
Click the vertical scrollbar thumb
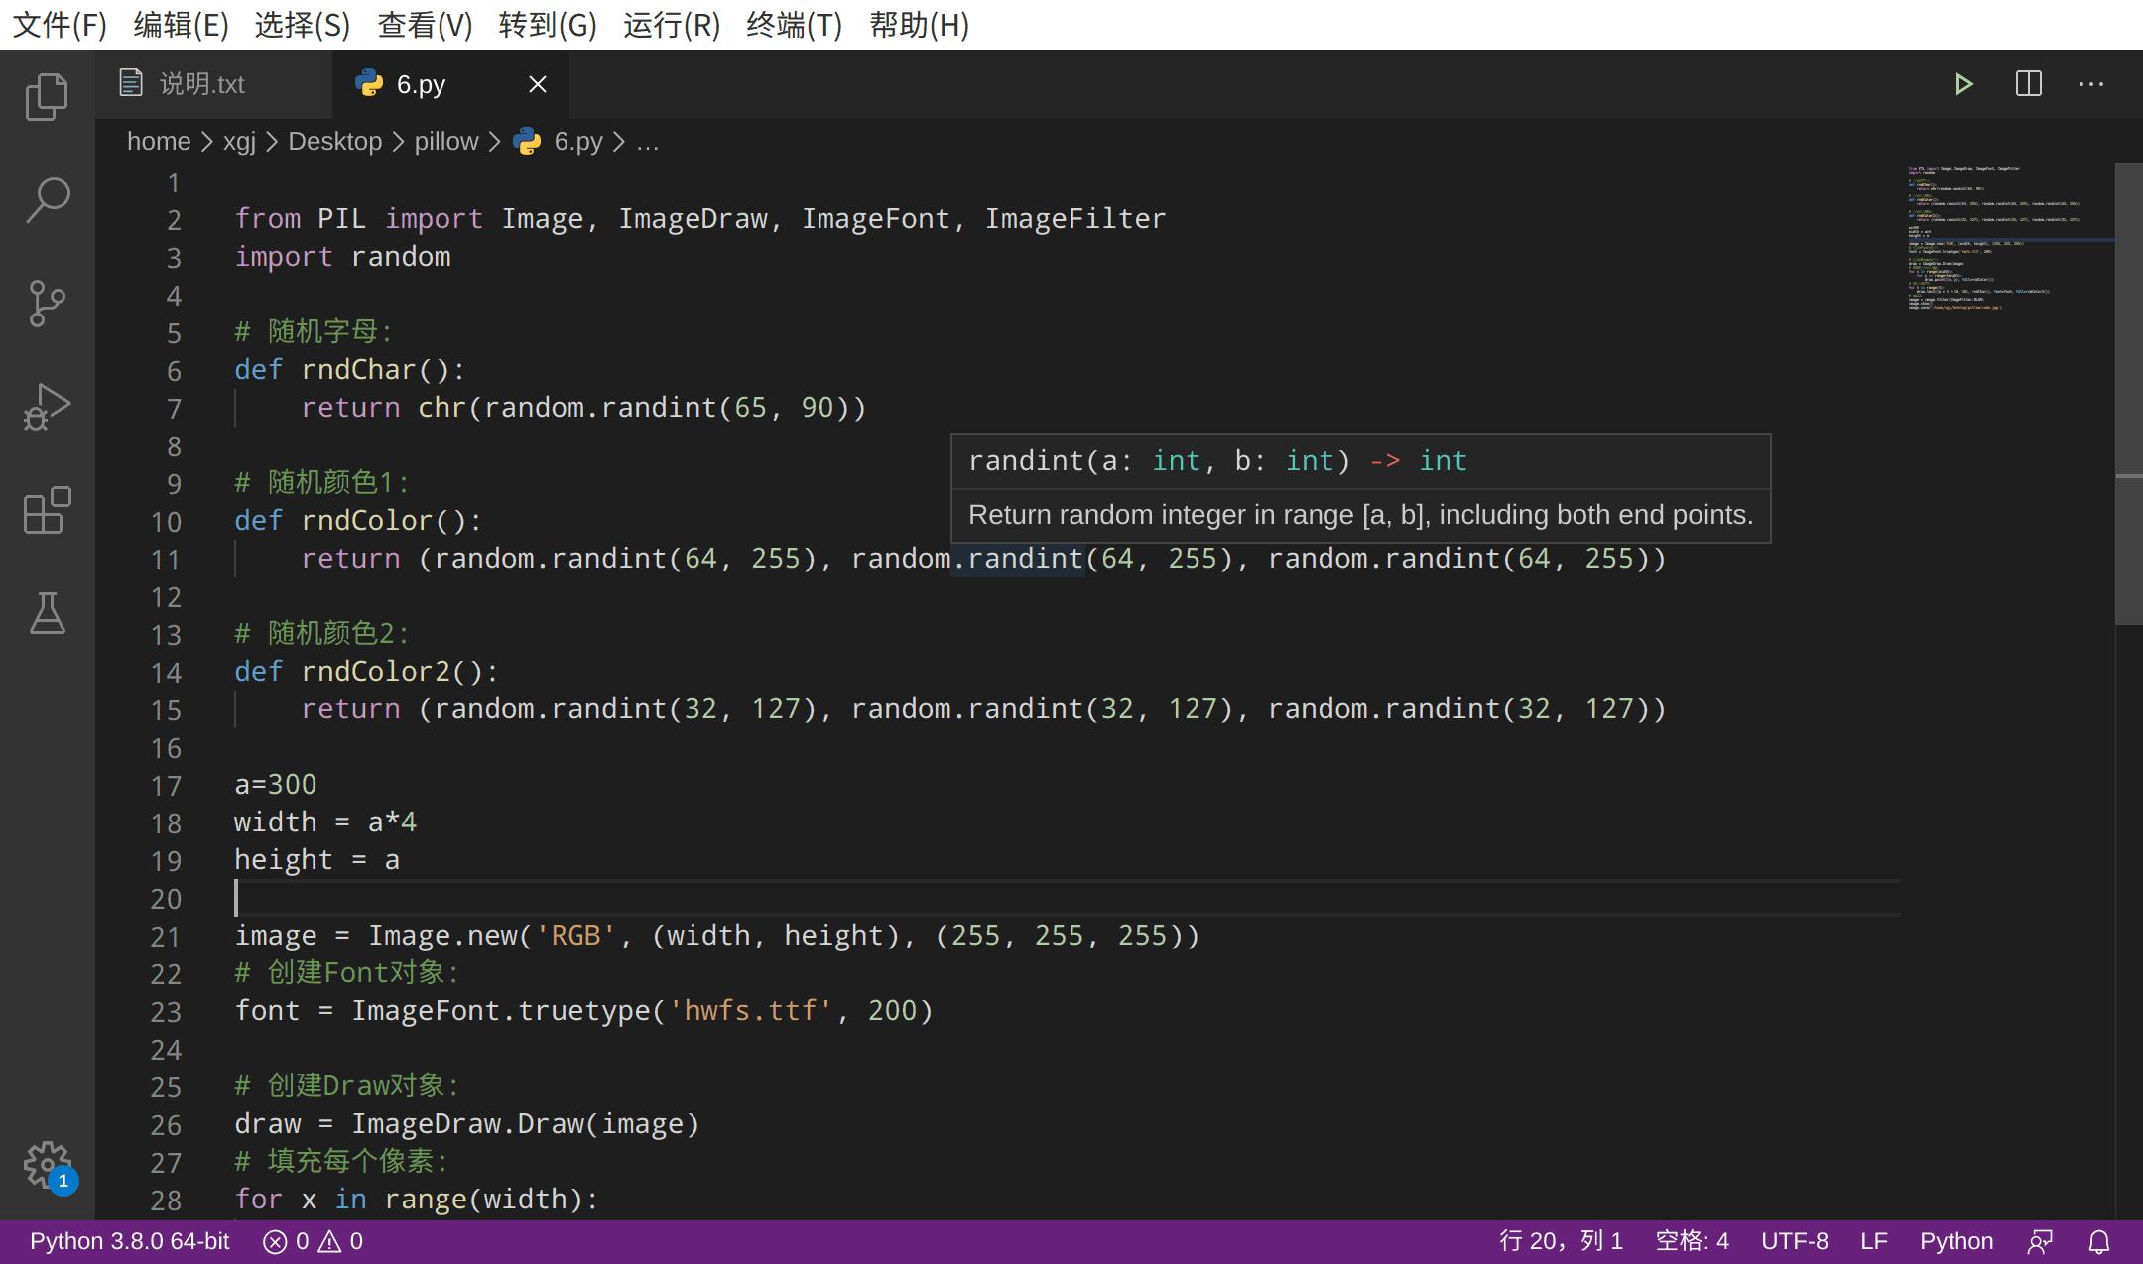pyautogui.click(x=2128, y=392)
